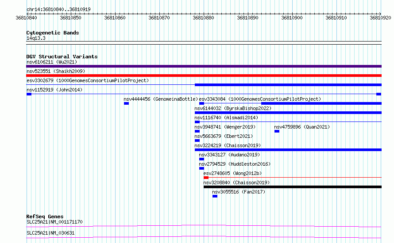394x243 pixels.
Task: Click the blue block under nsv3343127
Action: (x=201, y=159)
